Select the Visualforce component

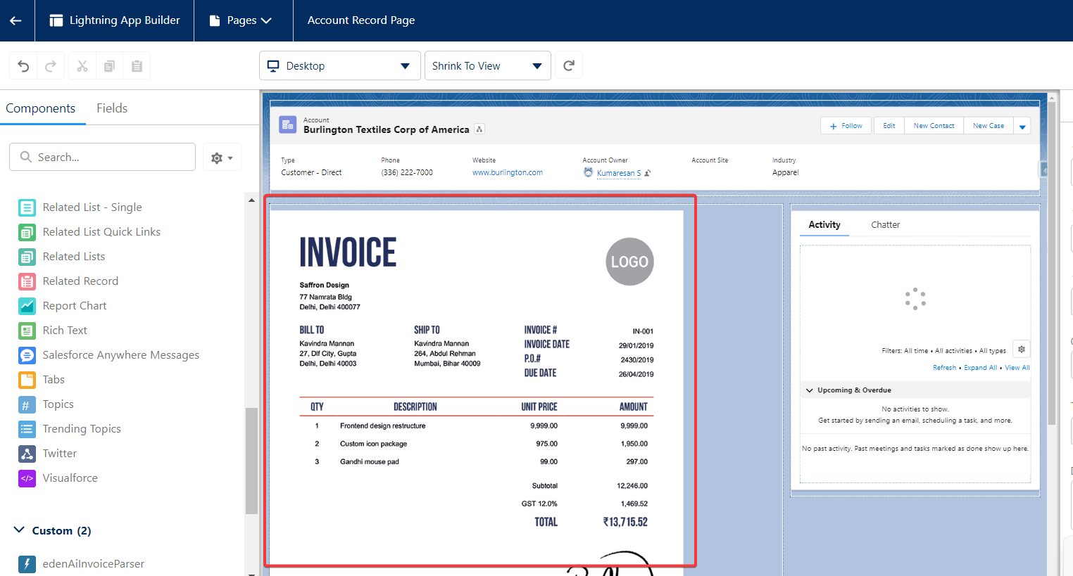70,478
